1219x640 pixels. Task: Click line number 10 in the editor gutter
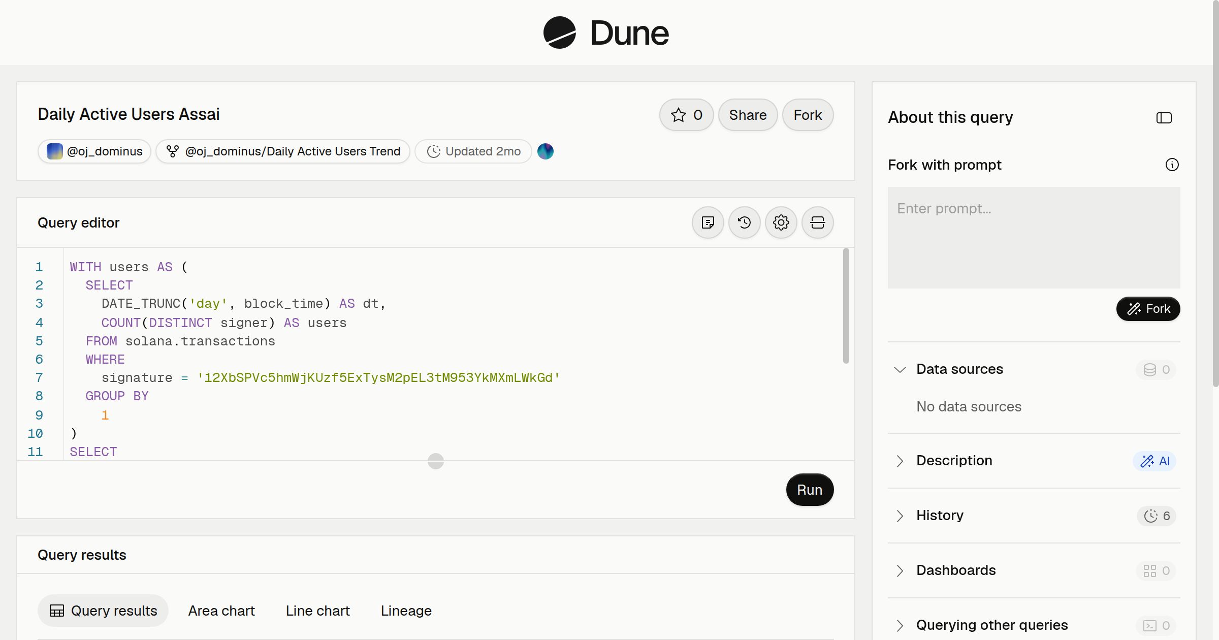[35, 434]
